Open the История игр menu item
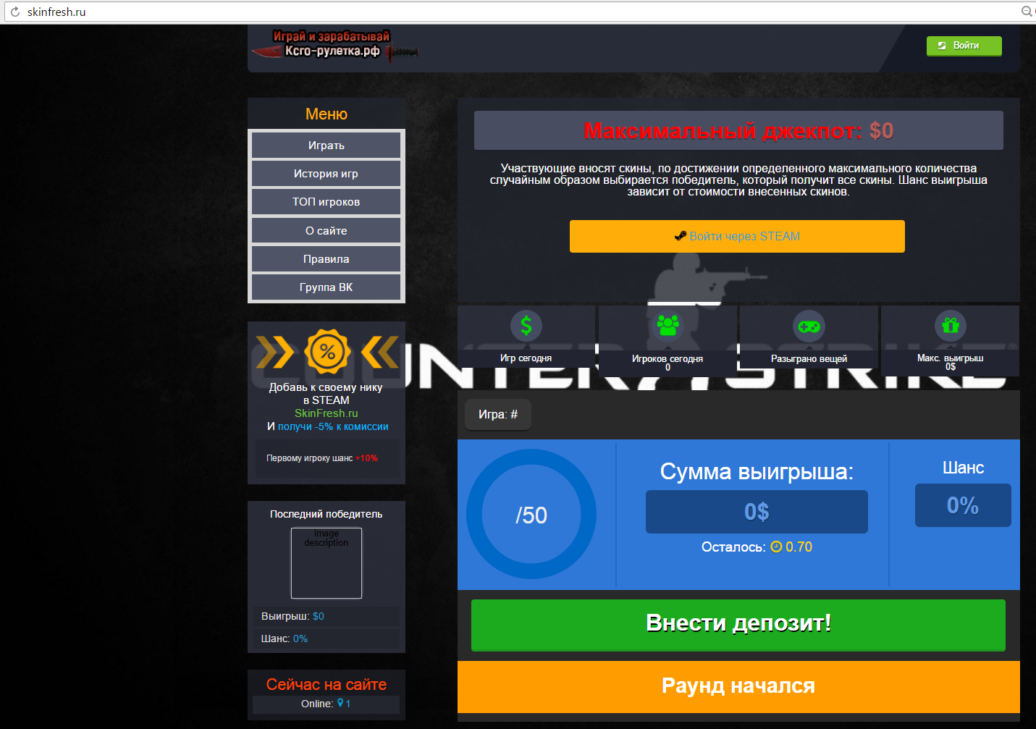This screenshot has width=1036, height=729. point(326,174)
